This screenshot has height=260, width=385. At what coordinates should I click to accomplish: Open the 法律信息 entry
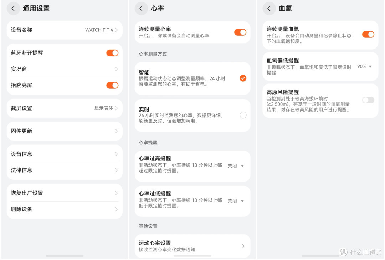(65, 170)
